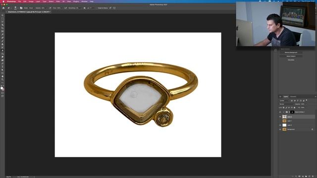This screenshot has width=317, height=178.
Task: Click the Properties panel icon
Action: [275, 50]
